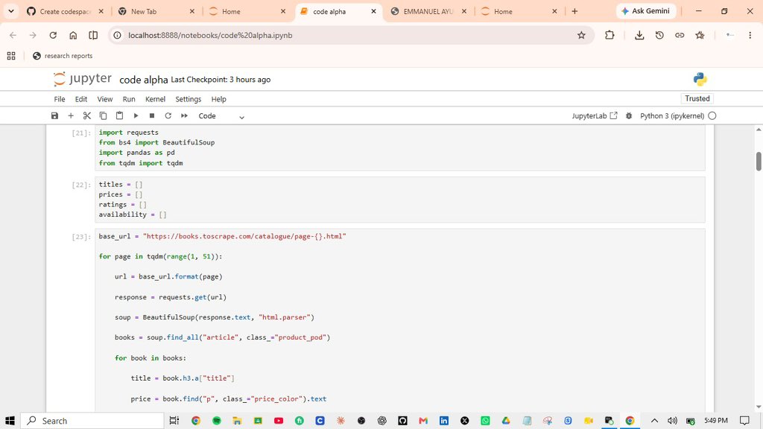Viewport: 763px width, 429px height.
Task: Cut the selected cell with scissors icon
Action: [86, 115]
